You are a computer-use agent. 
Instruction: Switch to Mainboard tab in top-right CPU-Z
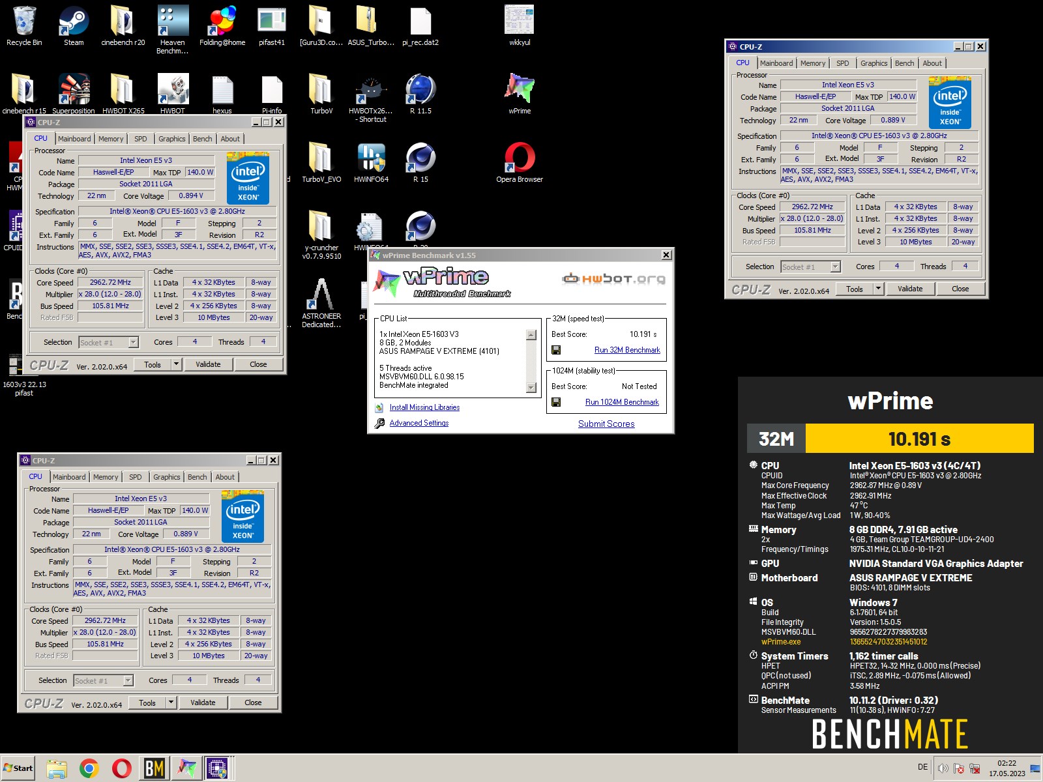[776, 63]
